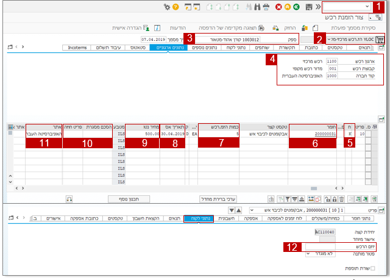Screen dimensions: 390x280
Task: Open header tab שותפים
Action: pyautogui.click(x=262, y=48)
